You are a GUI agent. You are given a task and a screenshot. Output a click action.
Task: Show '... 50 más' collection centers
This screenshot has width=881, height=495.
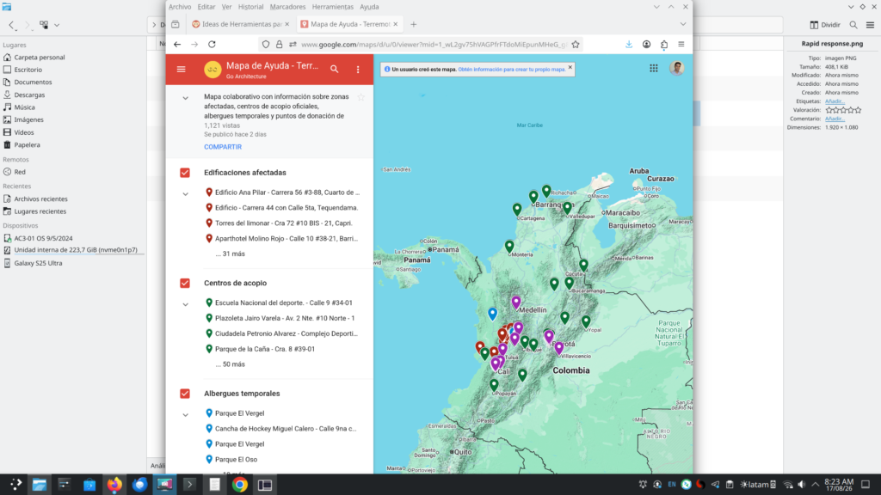coord(231,364)
